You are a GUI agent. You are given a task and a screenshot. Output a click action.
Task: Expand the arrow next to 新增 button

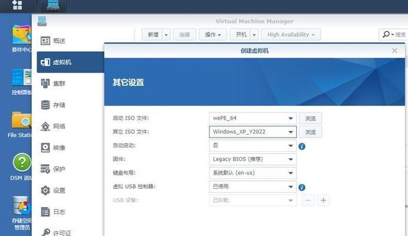tap(167, 35)
